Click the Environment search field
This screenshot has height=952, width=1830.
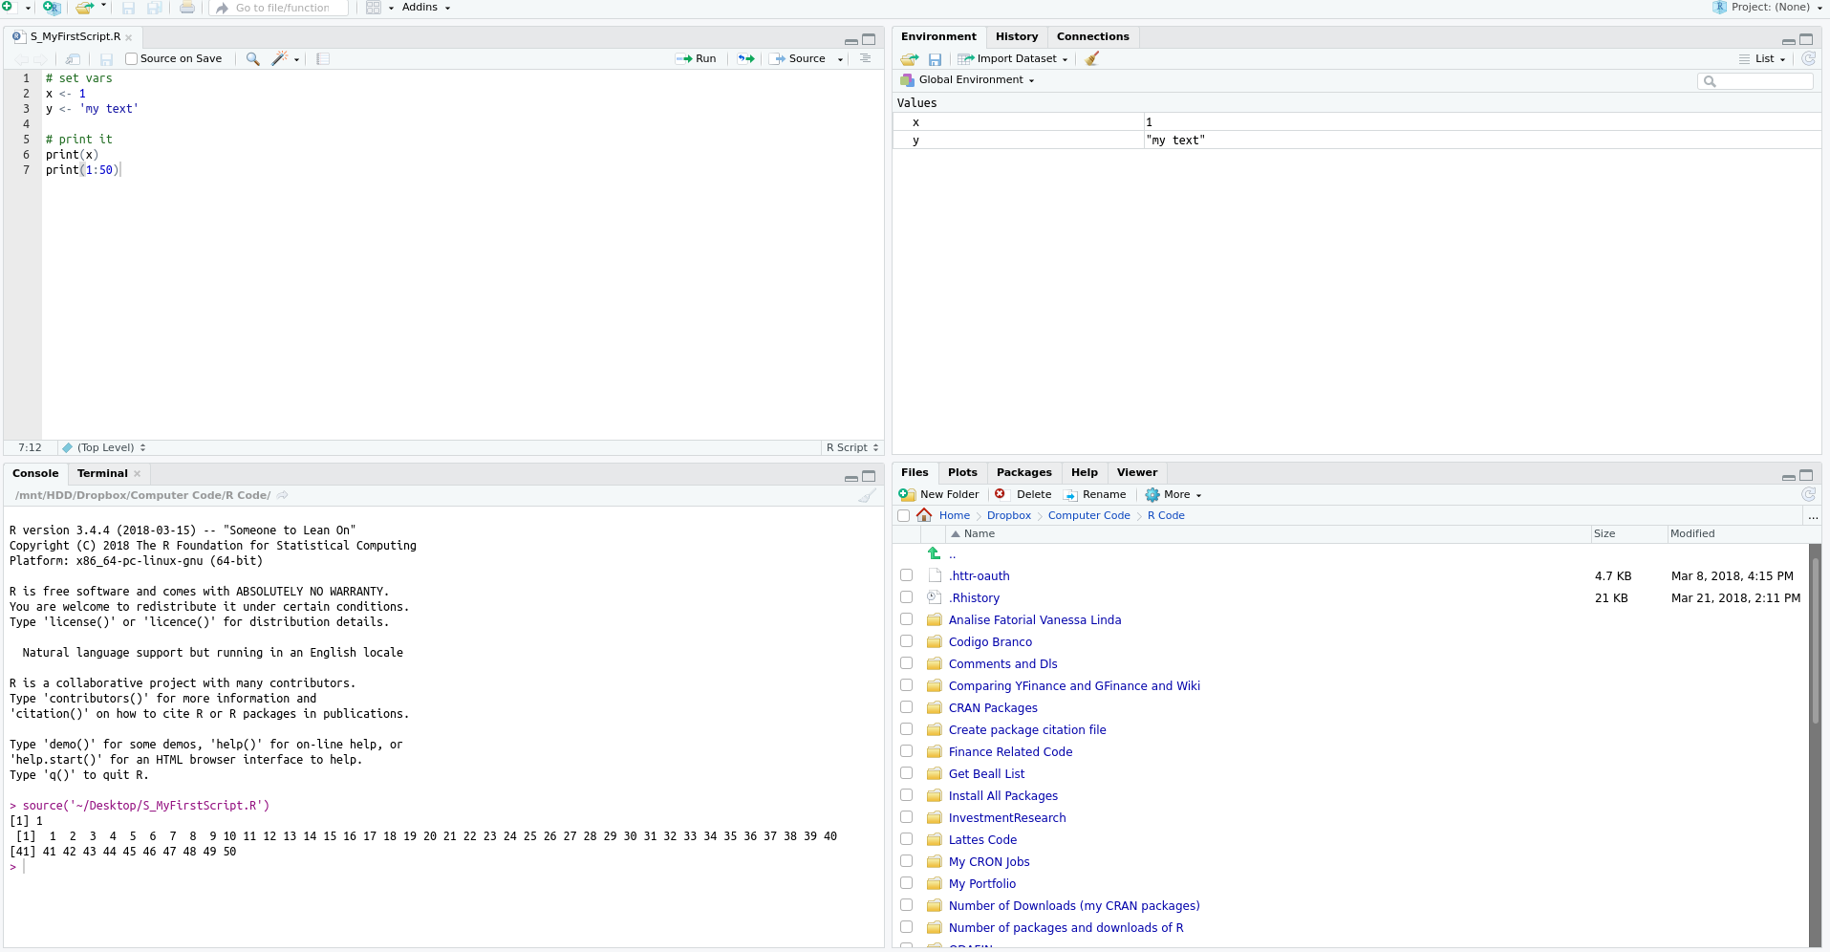(x=1760, y=81)
